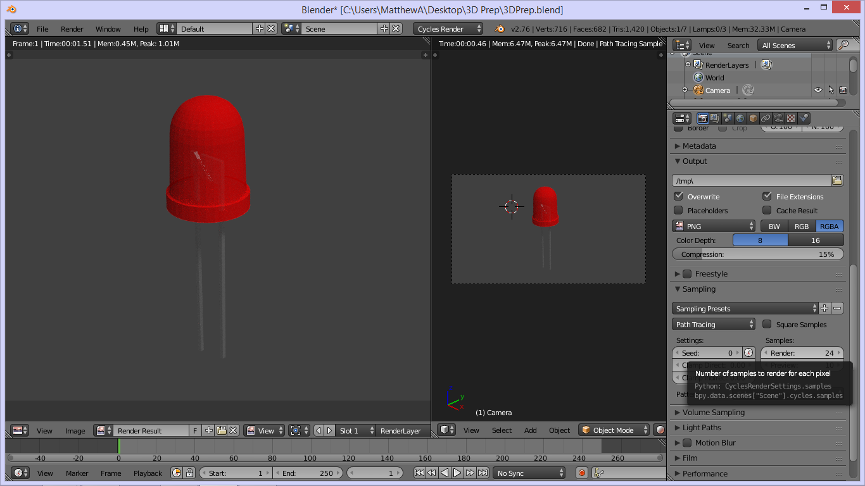
Task: Open the All Scenes outliner filter dropdown
Action: coord(795,45)
